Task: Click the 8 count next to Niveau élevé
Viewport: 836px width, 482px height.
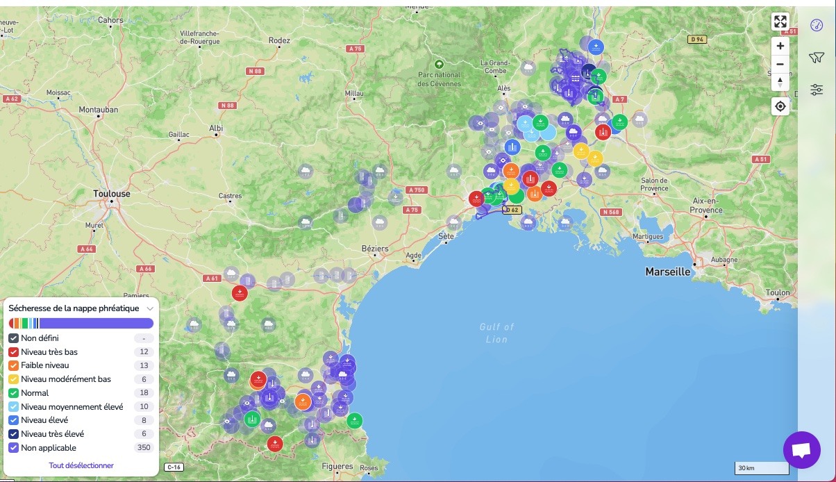Action: (x=144, y=420)
